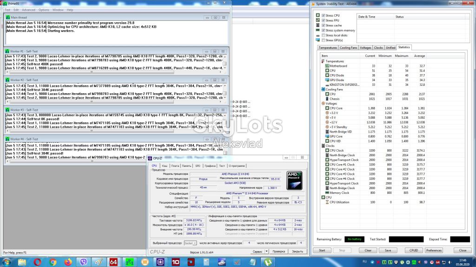Click the system tray clock
This screenshot has width=476, height=267.
(x=463, y=262)
